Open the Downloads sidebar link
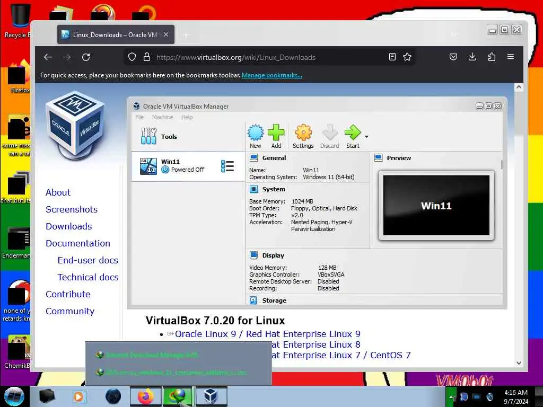The image size is (543, 407). click(69, 226)
